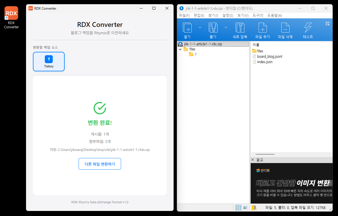Click the board_blog.jsonl file icon
Viewport: 338px width, 216px height.
pyautogui.click(x=254, y=56)
